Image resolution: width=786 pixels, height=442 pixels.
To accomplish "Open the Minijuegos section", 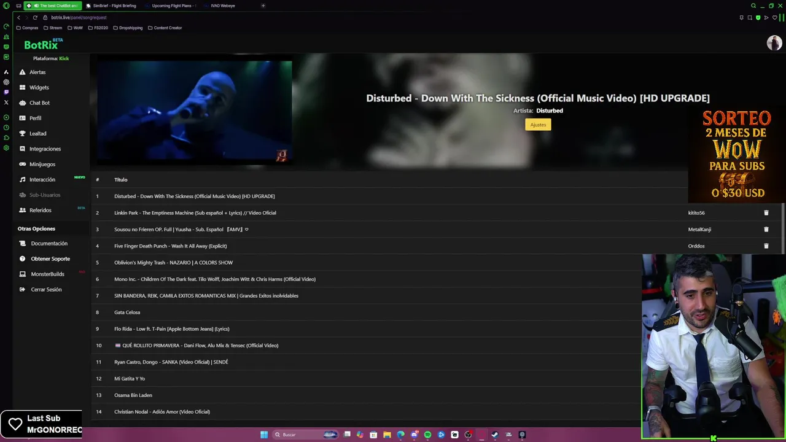I will (x=42, y=164).
